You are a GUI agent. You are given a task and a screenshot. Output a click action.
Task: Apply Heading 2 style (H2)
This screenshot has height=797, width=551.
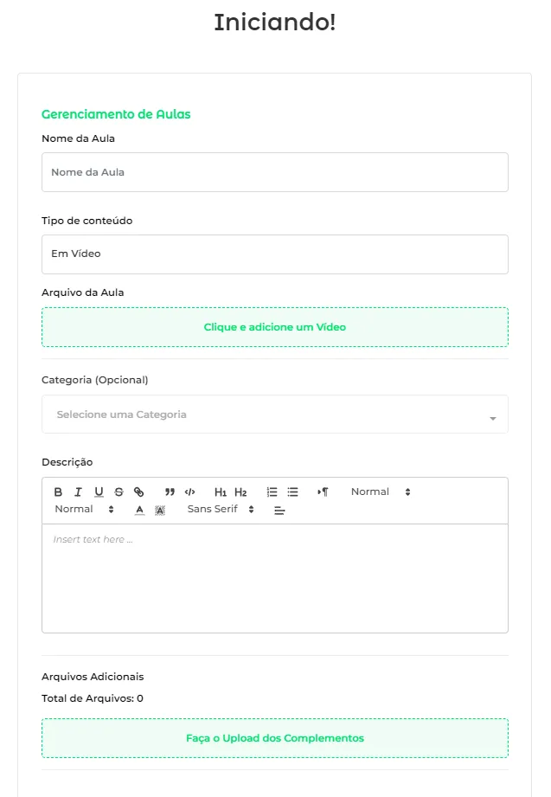tap(240, 492)
